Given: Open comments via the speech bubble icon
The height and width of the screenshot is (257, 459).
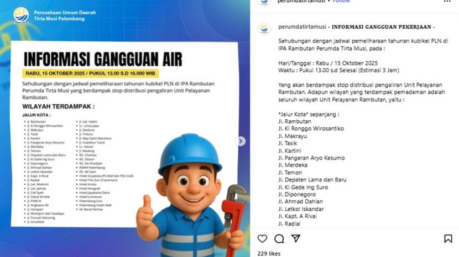Looking at the screenshot, I should (x=279, y=239).
